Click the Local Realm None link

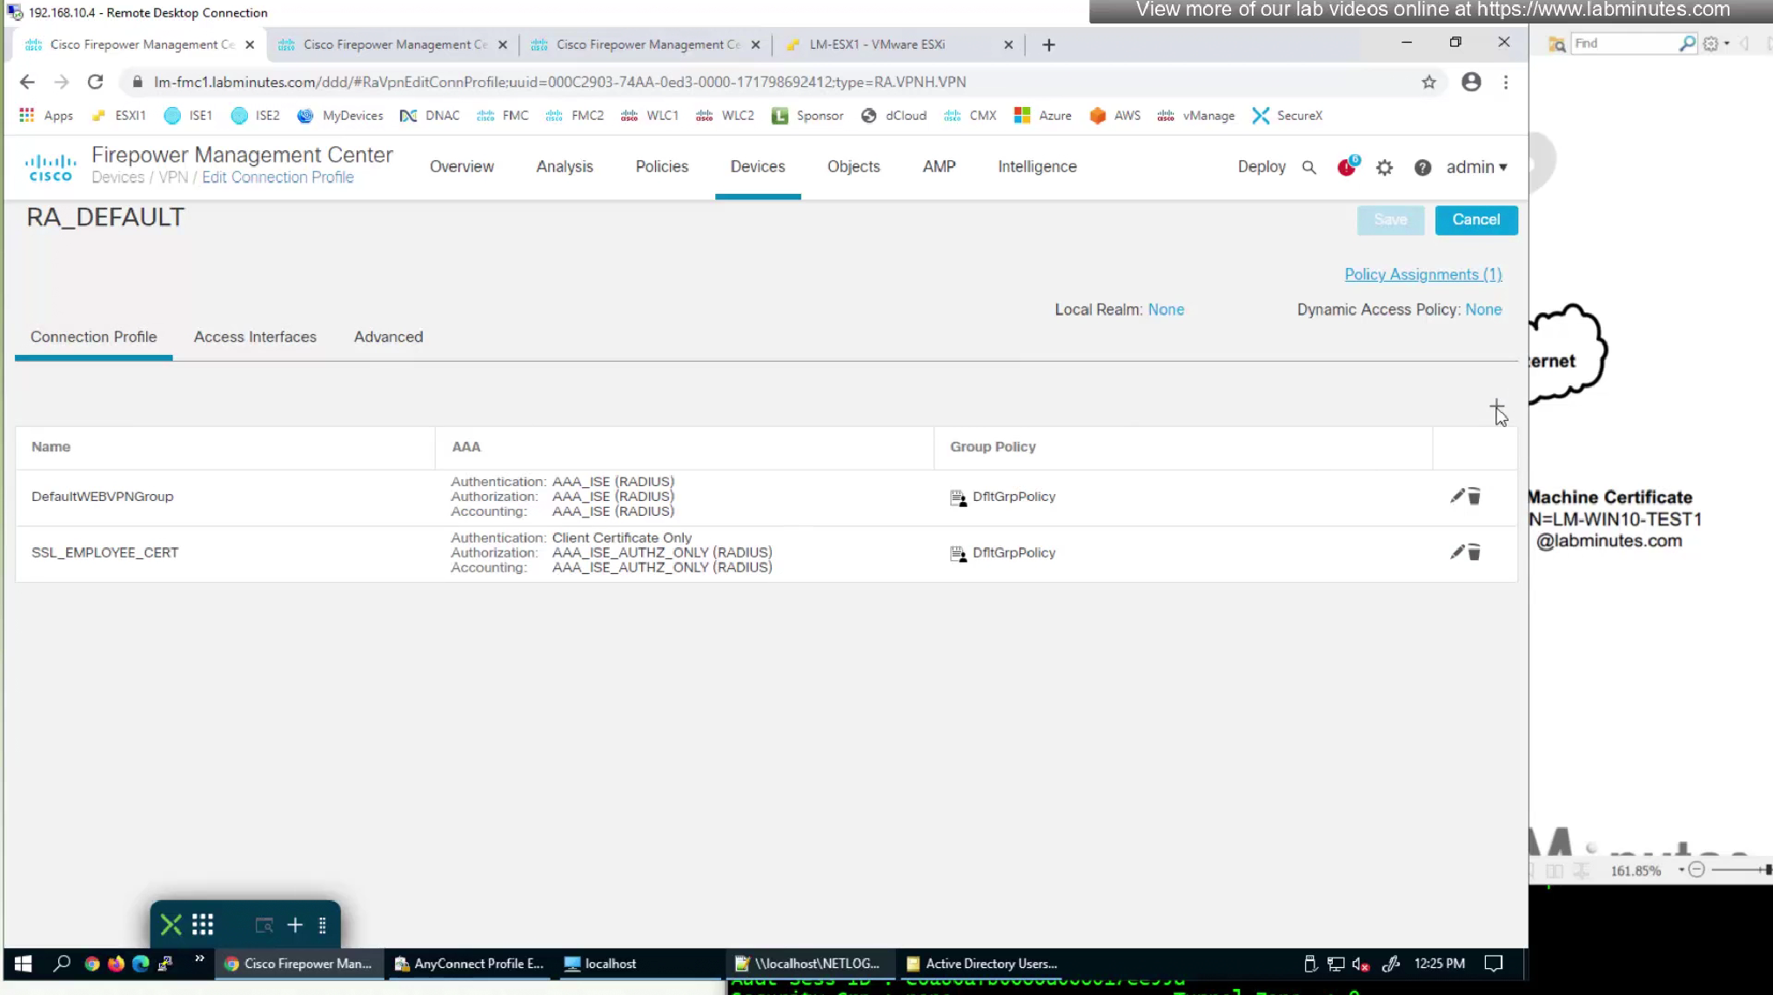pos(1166,310)
